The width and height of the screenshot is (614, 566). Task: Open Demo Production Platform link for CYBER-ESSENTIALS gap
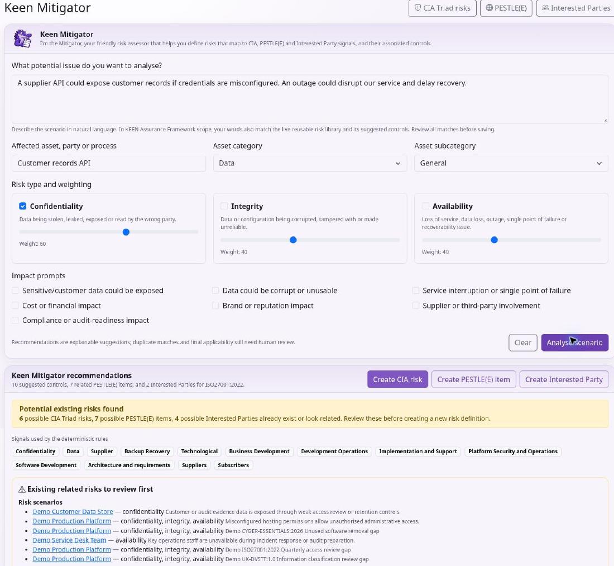(71, 531)
